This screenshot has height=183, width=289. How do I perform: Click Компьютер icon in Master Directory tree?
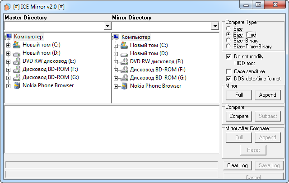pyautogui.click(x=9, y=37)
